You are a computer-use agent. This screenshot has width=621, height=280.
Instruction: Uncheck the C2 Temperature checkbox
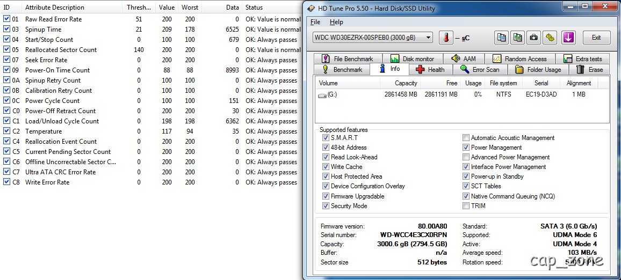(6, 131)
